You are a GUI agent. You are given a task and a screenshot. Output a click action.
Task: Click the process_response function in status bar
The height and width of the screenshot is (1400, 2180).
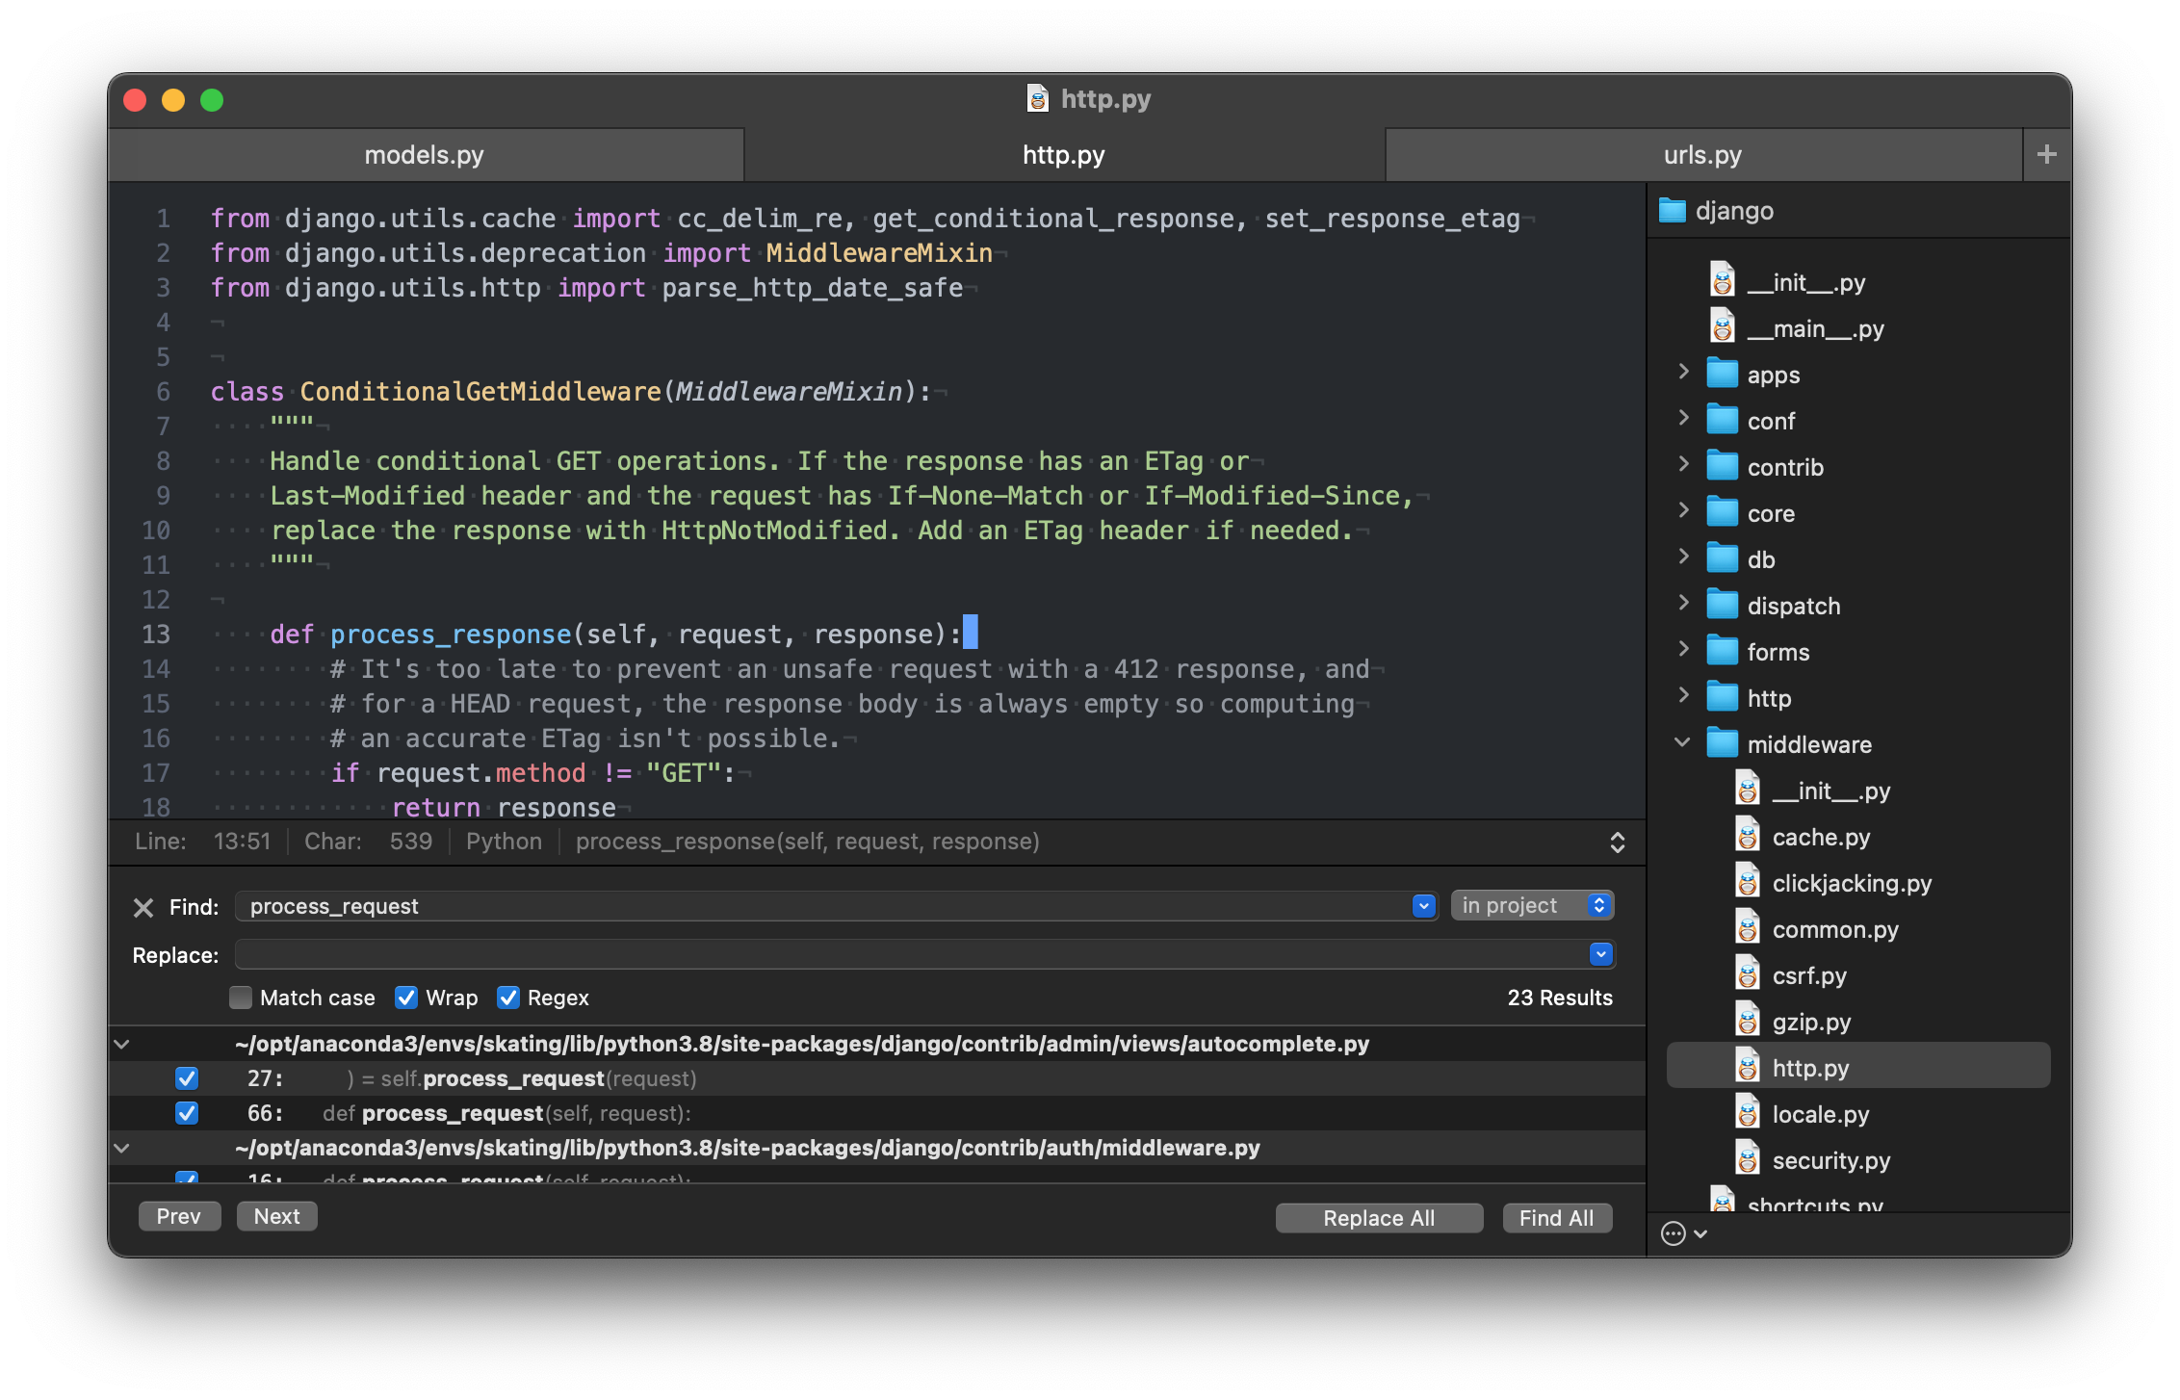coord(807,842)
